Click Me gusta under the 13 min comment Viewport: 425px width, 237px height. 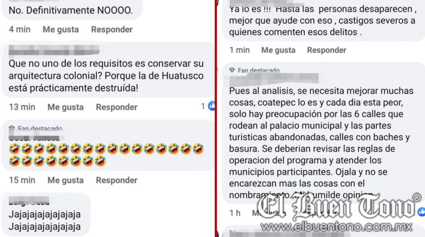click(x=66, y=107)
